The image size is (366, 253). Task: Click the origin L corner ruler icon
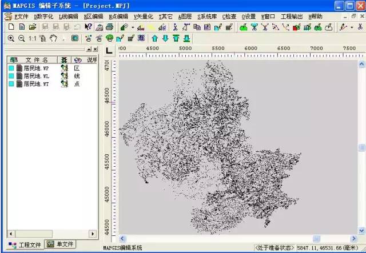109,50
